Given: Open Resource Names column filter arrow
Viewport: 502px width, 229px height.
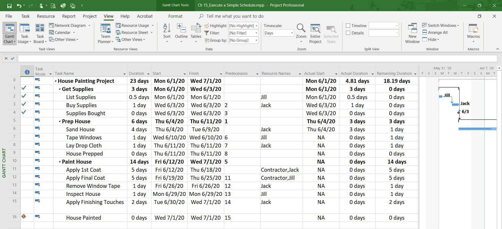Looking at the screenshot, I should [x=300, y=74].
